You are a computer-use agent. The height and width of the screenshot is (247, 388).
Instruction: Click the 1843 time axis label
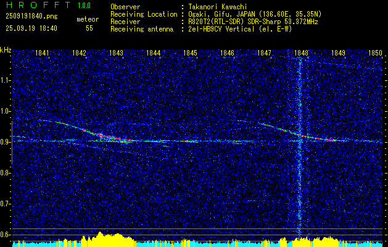point(116,53)
